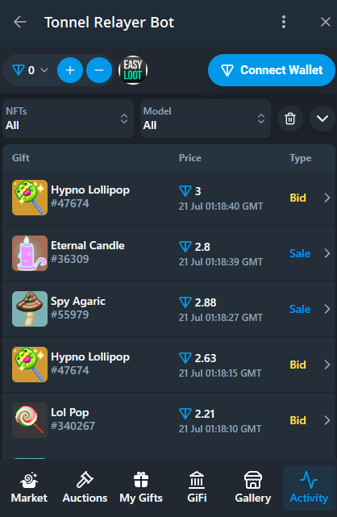Image resolution: width=337 pixels, height=517 pixels.
Task: Open the GiFi bank icon tab
Action: click(197, 488)
